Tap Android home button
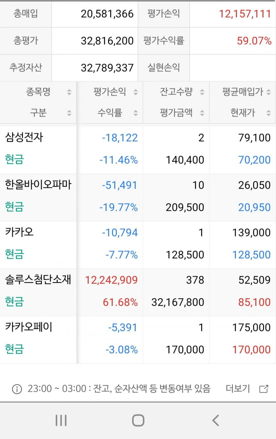276x439 pixels. 138,420
